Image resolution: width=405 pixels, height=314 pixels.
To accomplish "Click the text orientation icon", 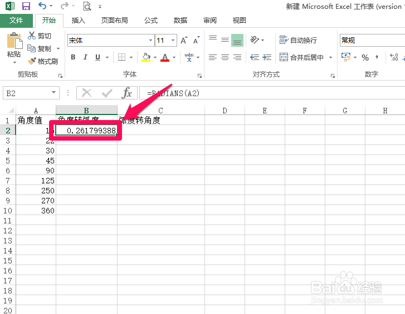I will 255,40.
